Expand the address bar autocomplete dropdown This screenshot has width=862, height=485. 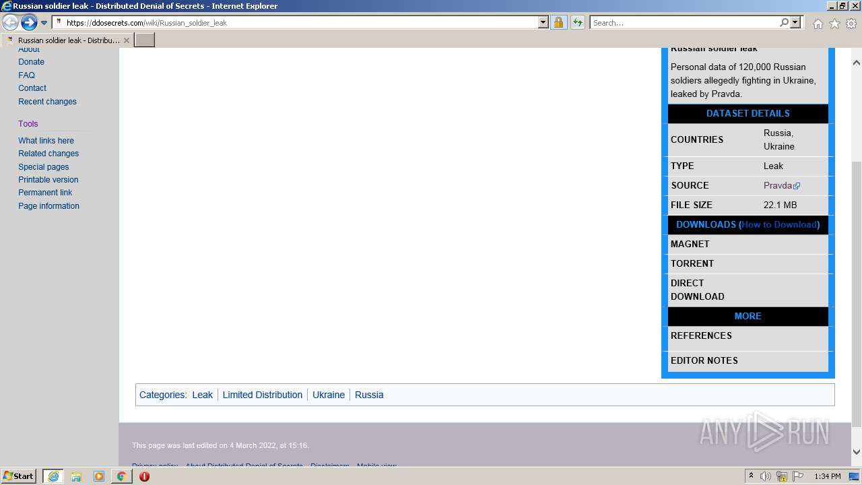tap(543, 22)
